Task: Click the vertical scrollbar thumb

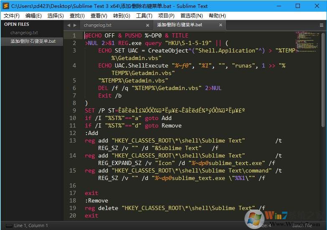Action: click(x=323, y=80)
